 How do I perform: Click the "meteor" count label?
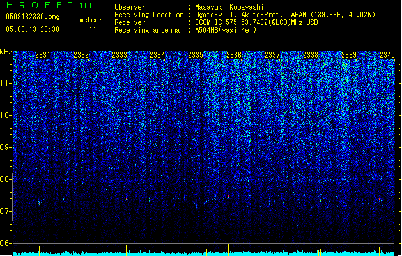tap(91, 20)
